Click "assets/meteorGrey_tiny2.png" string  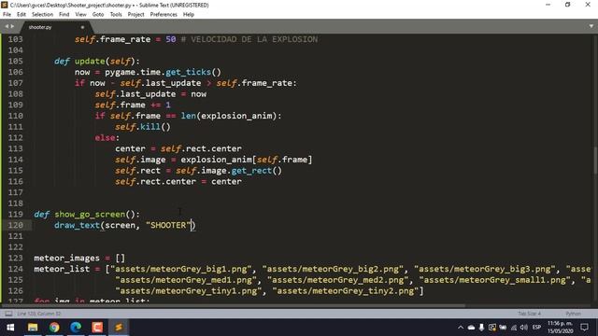tap(346, 291)
